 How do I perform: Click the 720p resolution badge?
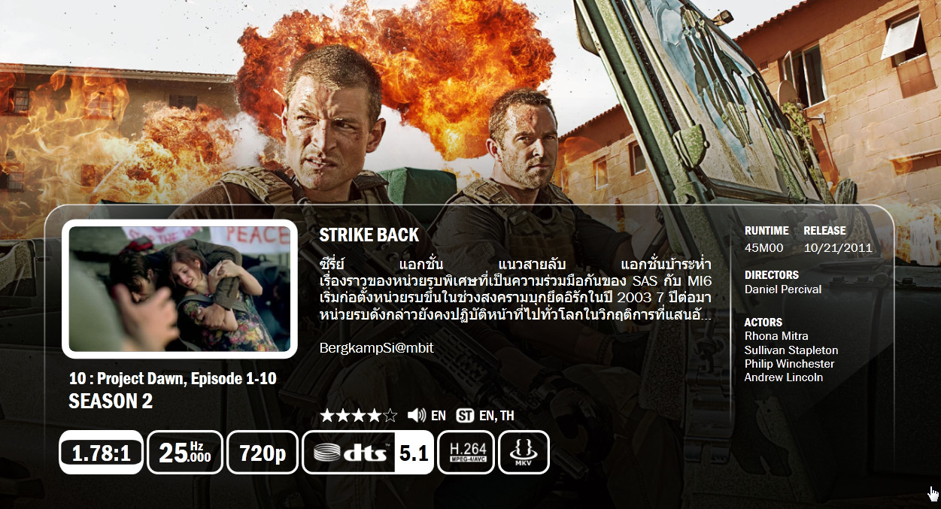click(x=263, y=453)
